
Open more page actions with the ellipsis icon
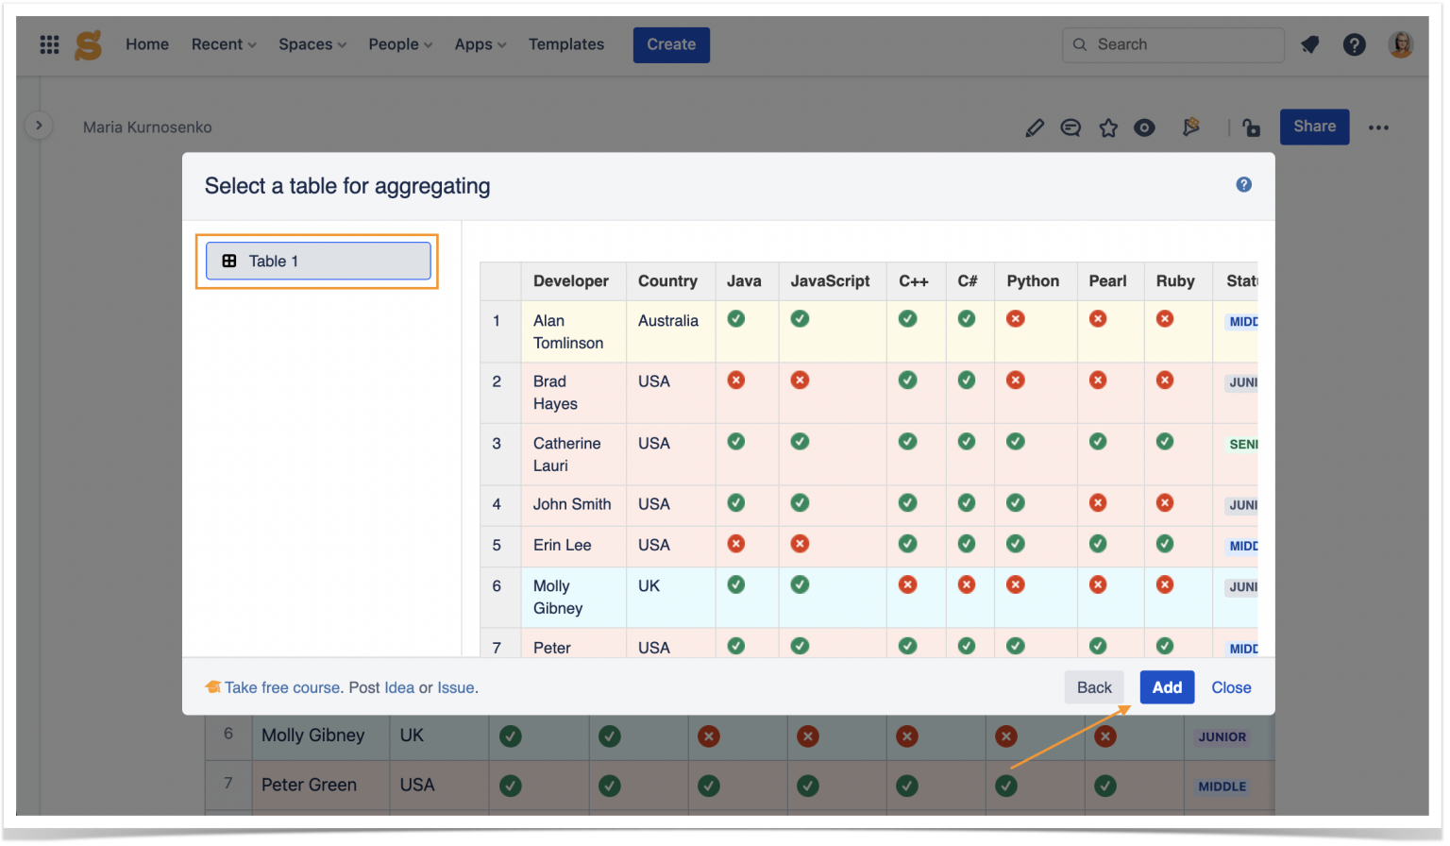pos(1379,127)
